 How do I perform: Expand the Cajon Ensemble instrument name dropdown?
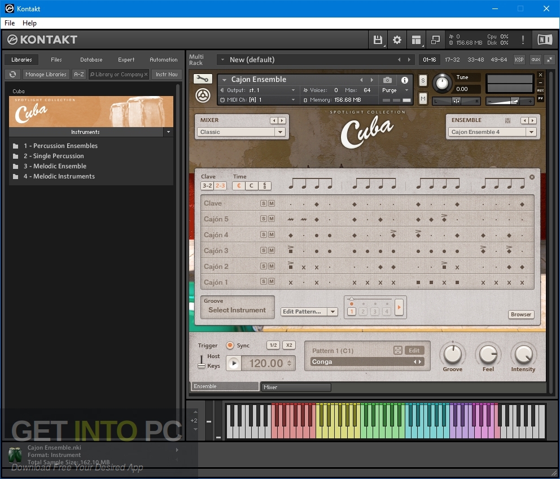pyautogui.click(x=224, y=80)
